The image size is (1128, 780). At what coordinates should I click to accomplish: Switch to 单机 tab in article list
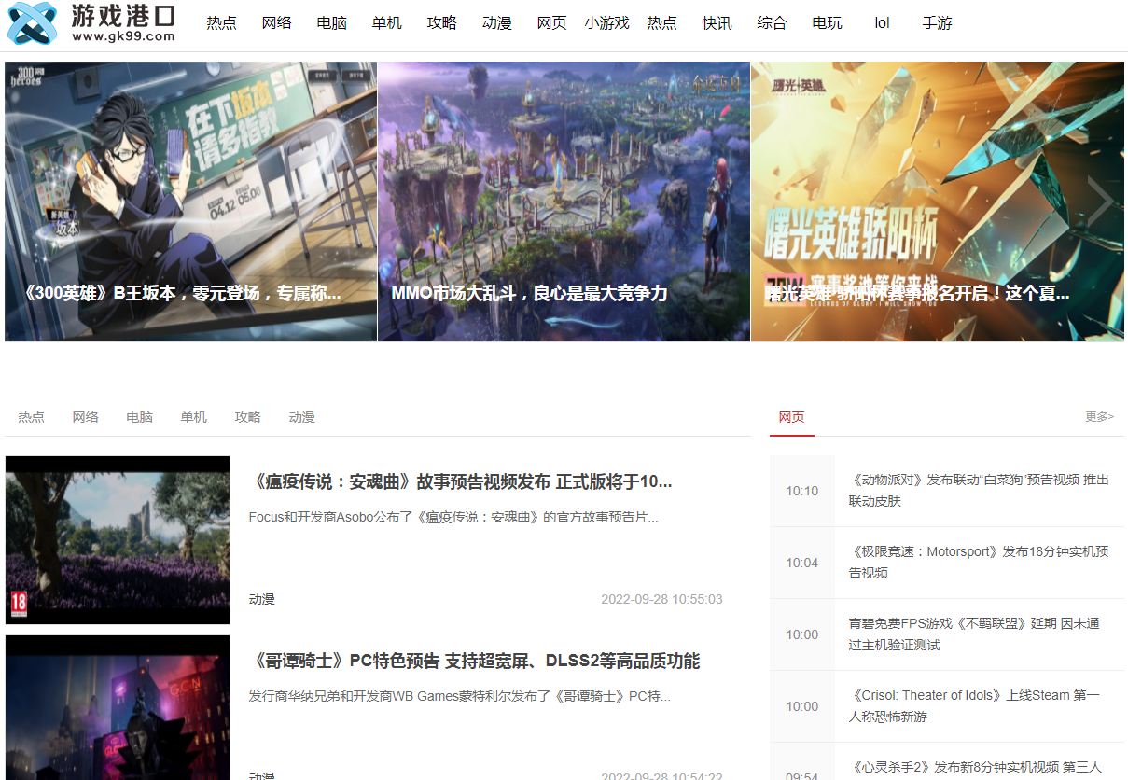click(x=193, y=417)
